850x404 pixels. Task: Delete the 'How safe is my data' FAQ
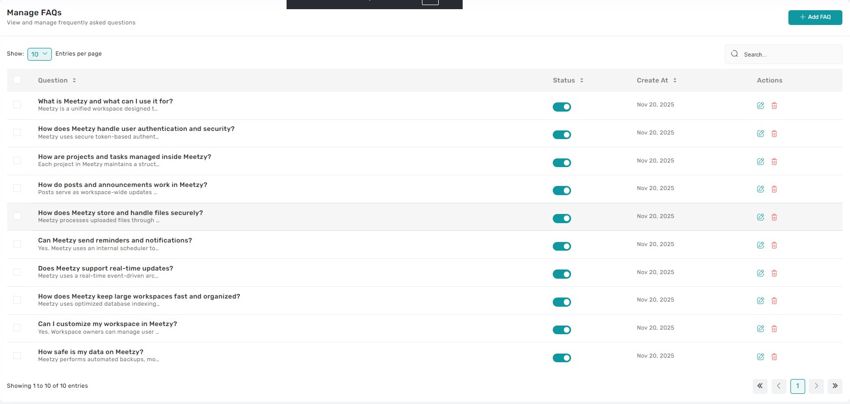click(774, 357)
